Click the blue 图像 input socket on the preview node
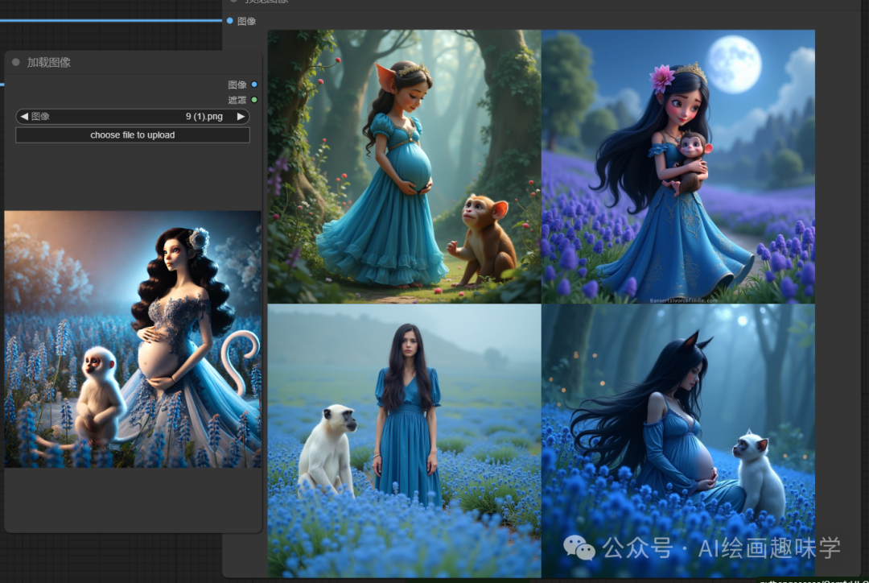Screen dimensions: 869x583 [x=230, y=20]
